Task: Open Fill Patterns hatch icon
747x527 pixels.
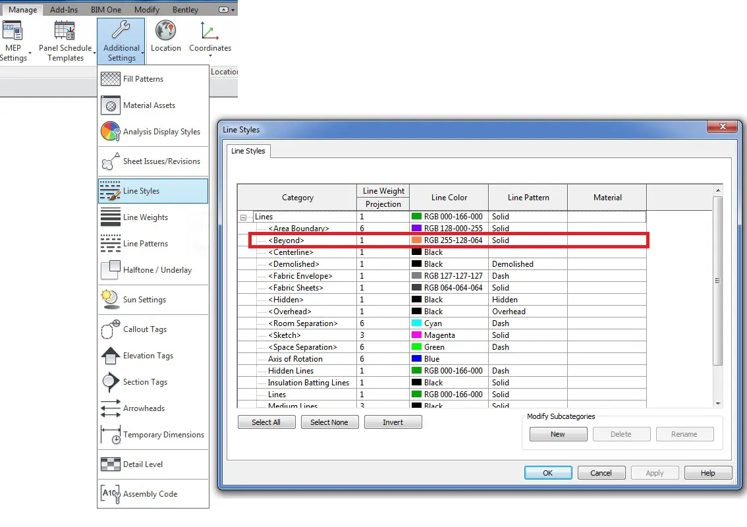Action: pyautogui.click(x=111, y=78)
